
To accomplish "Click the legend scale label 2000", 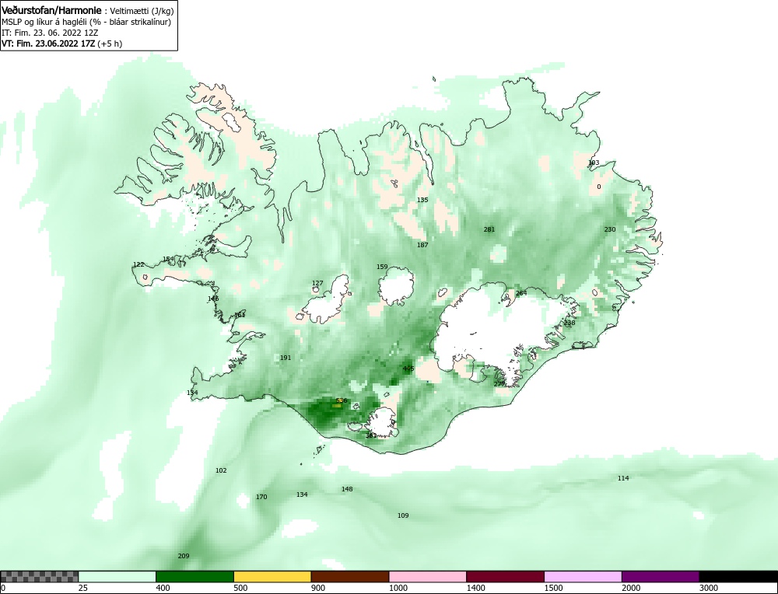I will point(631,588).
